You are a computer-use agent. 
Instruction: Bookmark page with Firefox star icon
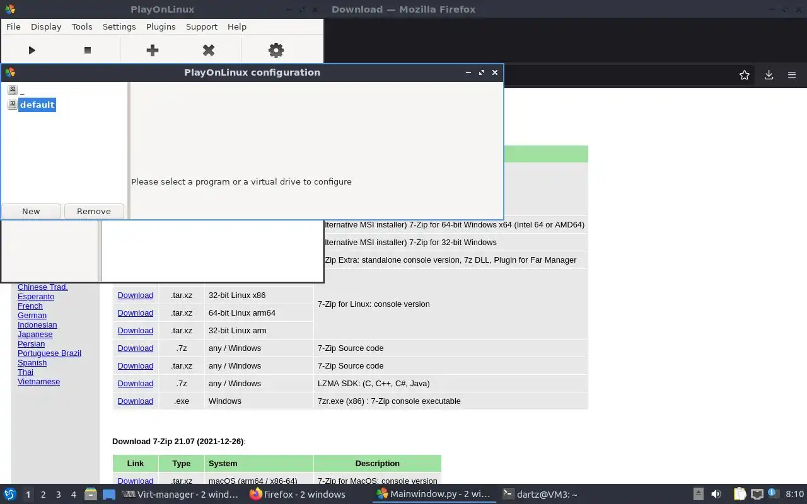745,75
